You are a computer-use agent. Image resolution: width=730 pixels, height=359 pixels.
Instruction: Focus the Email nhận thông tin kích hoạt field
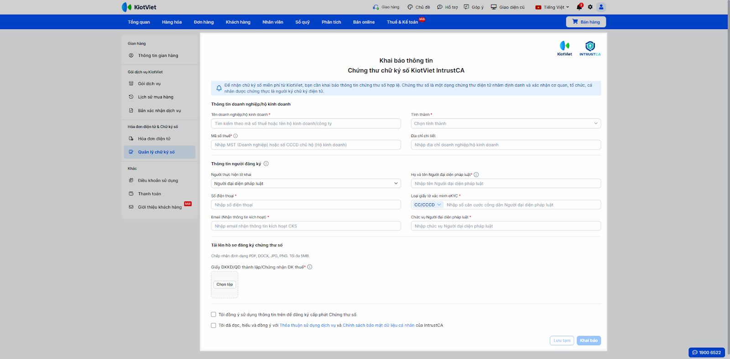pos(306,226)
